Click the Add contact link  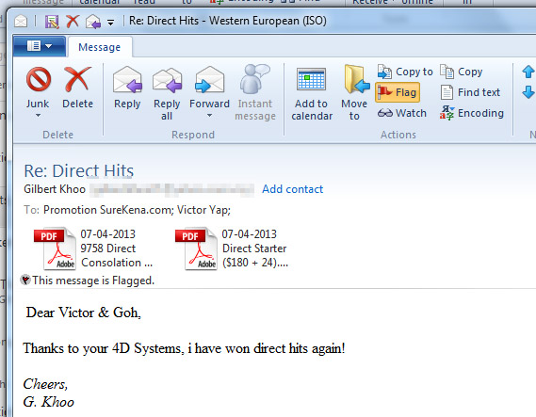pyautogui.click(x=292, y=189)
